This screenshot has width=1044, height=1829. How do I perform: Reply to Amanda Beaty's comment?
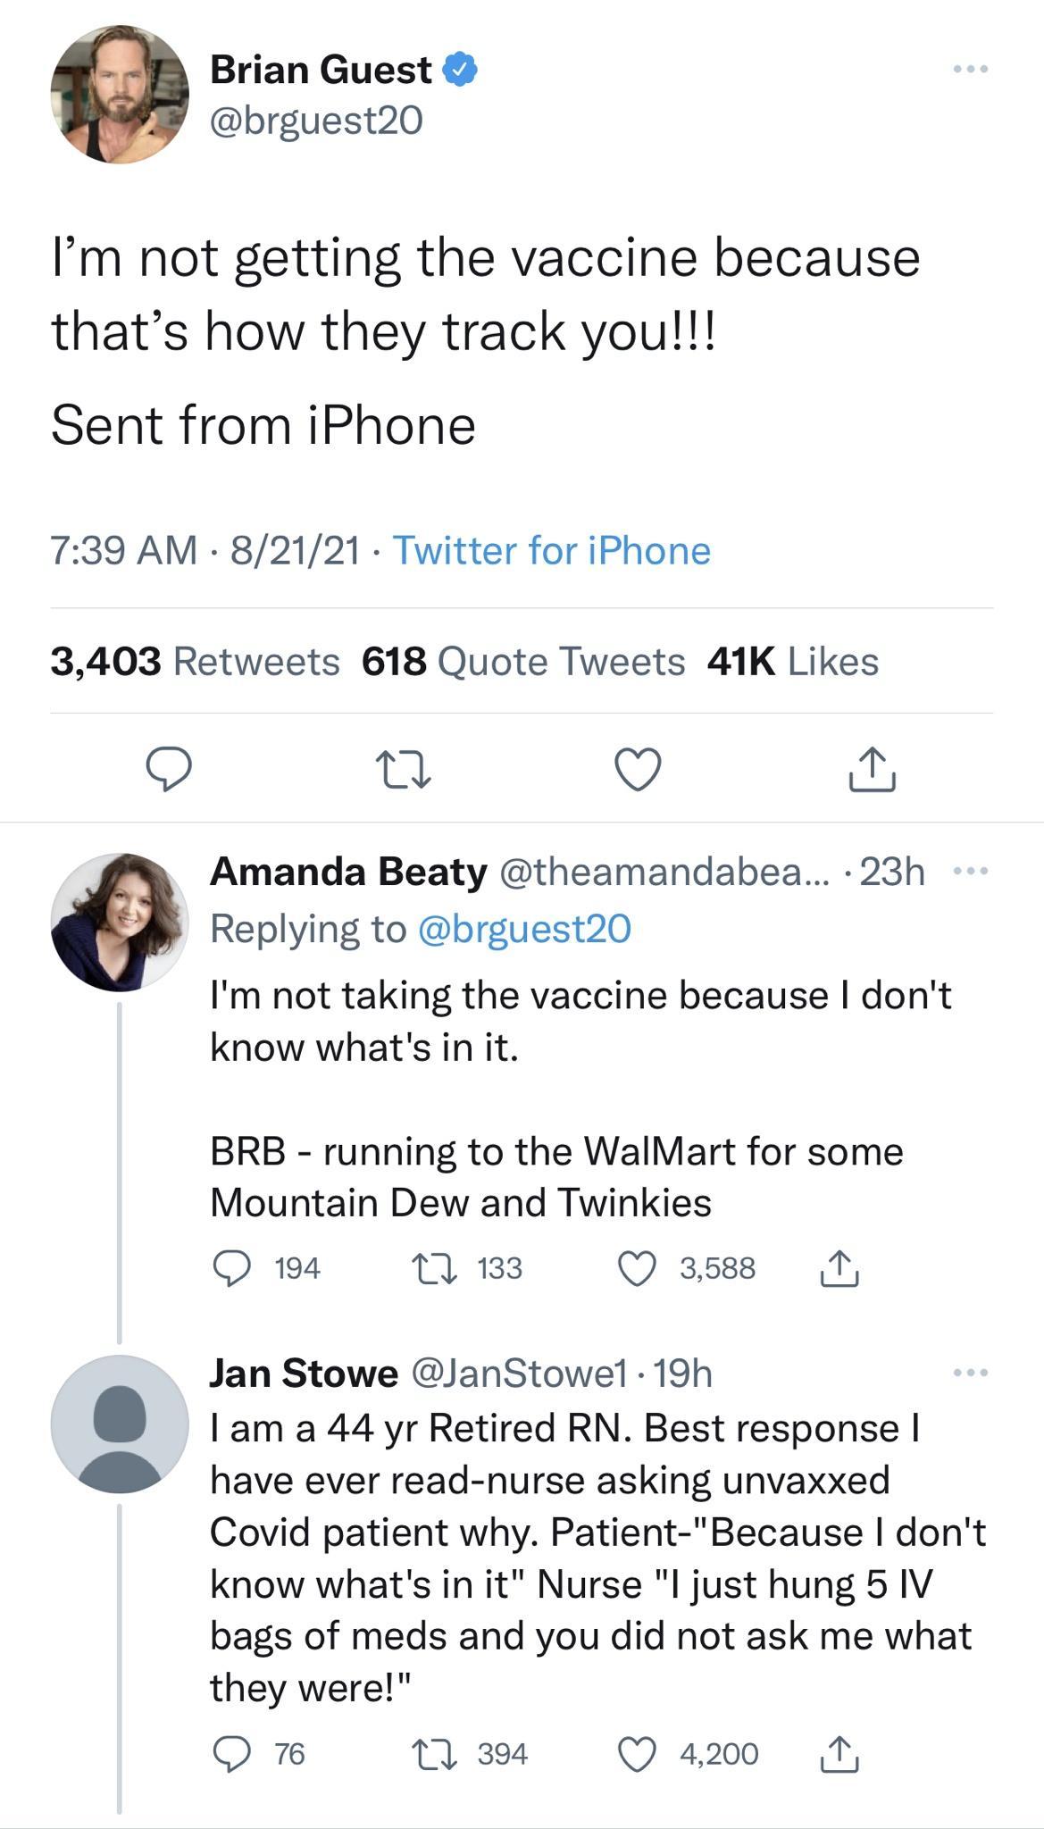232,1268
